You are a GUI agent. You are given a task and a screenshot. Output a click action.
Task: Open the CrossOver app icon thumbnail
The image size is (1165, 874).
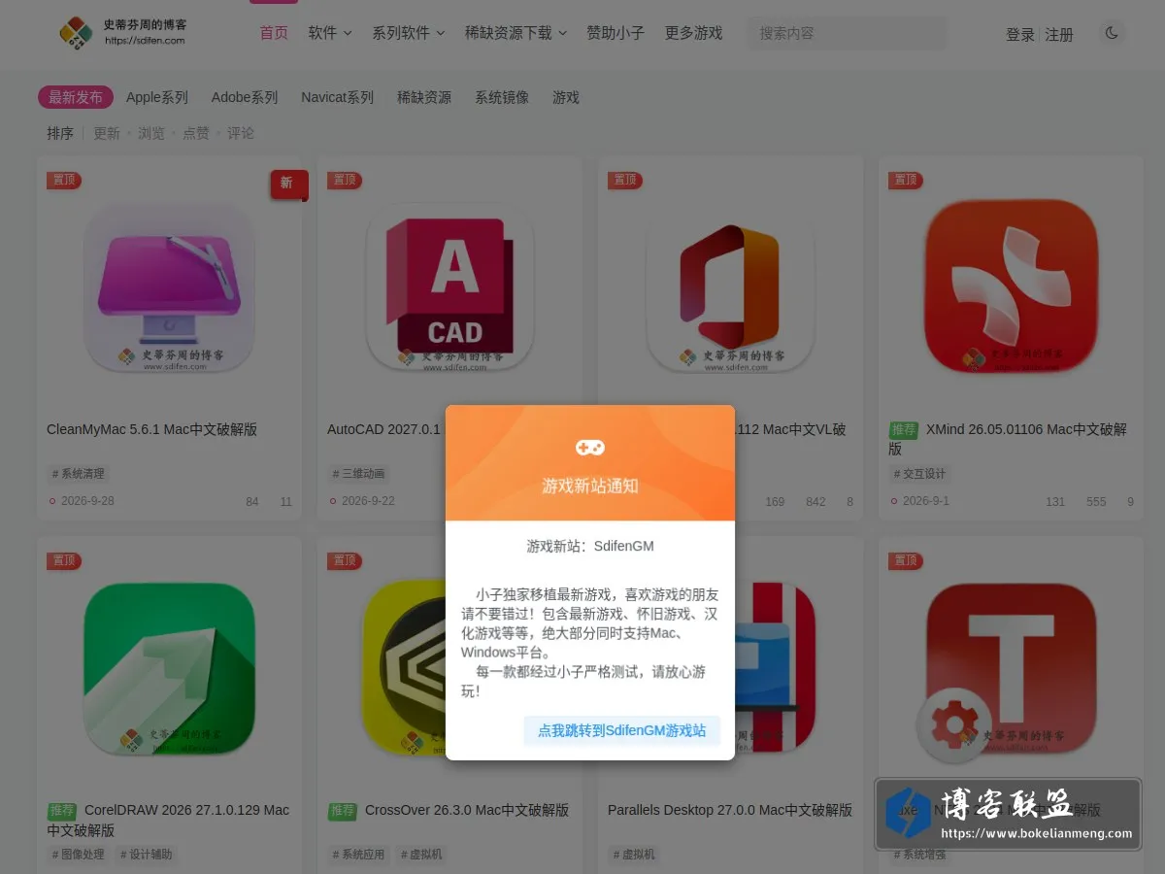coord(403,670)
